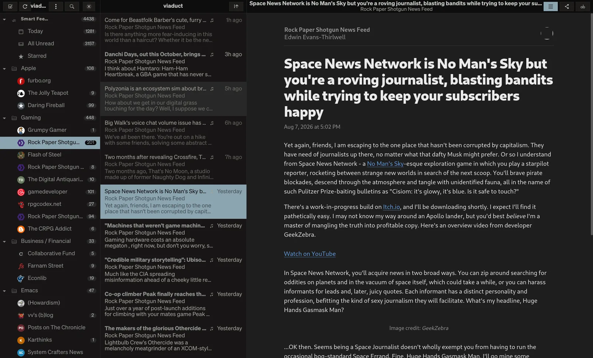Select the furbo.org feed icon
This screenshot has height=358, width=593.
click(x=21, y=81)
